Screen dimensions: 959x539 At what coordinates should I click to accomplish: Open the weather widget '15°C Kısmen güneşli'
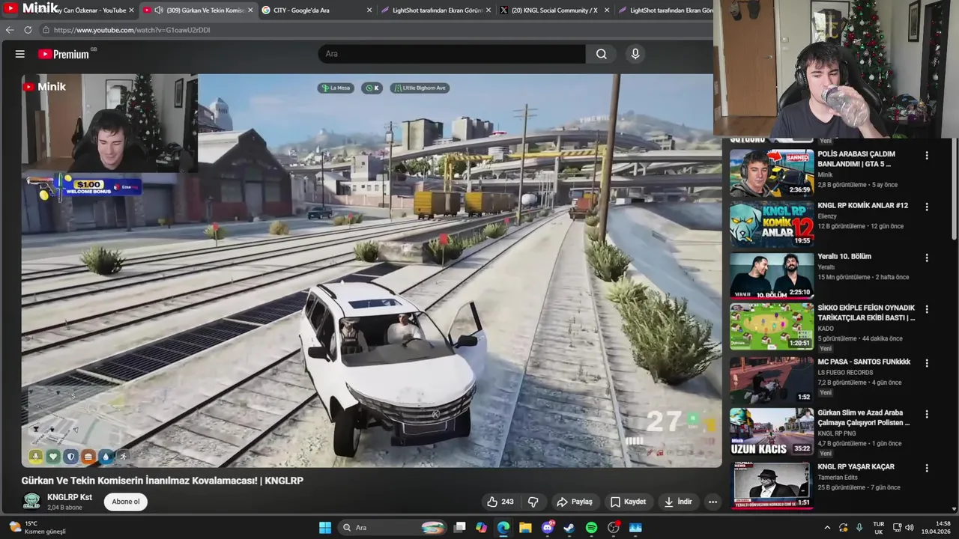point(37,528)
